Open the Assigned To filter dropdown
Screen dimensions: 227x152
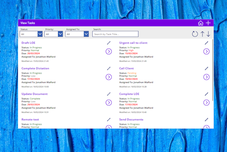pyautogui.click(x=77, y=34)
